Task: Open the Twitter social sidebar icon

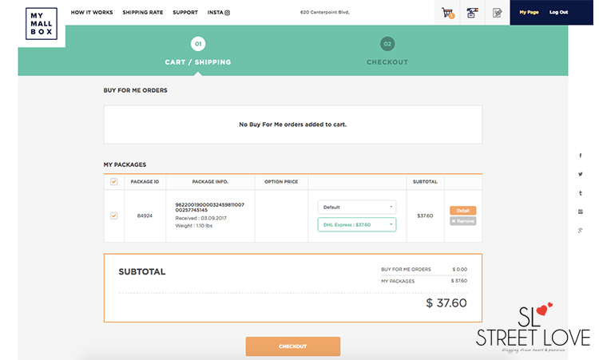Action: [581, 174]
